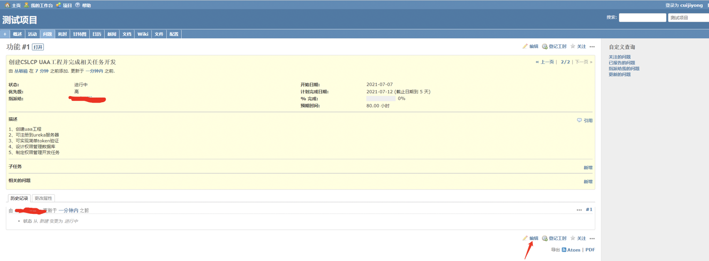Select the 问题 tab

pyautogui.click(x=47, y=34)
